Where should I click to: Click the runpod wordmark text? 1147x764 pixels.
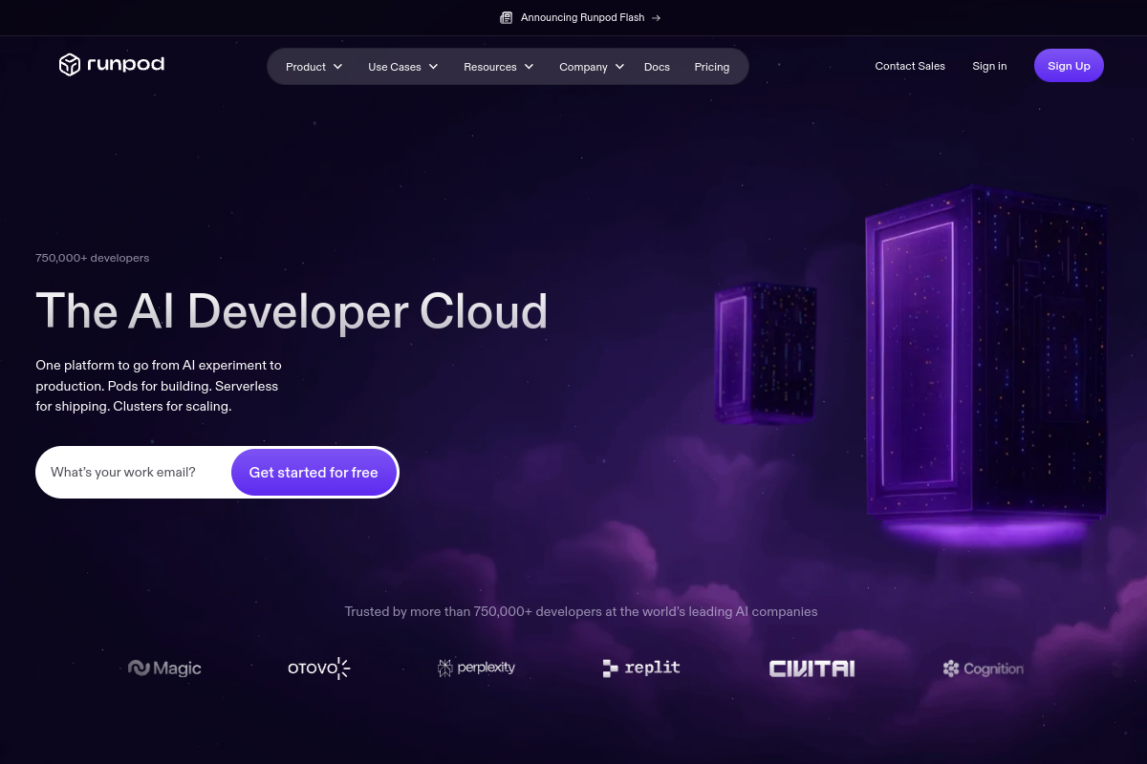pos(125,65)
